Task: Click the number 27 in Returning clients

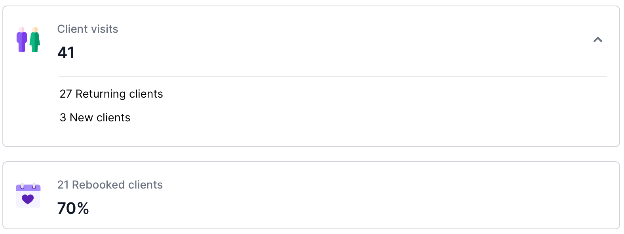Action: (x=66, y=94)
